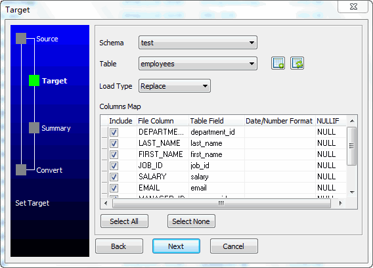The width and height of the screenshot is (373, 268).
Task: Uncheck Include for LAST_NAME row
Action: coord(114,143)
